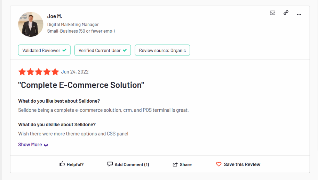Viewport: 318px width, 180px height.
Task: Open the "Complete E-Commerce Solution" review title
Action: click(x=81, y=85)
